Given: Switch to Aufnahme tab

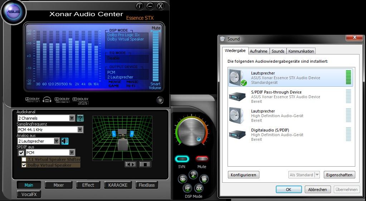Looking at the screenshot, I should coord(259,51).
